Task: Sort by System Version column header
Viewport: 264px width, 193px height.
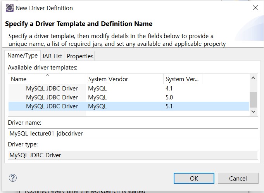Action: 183,79
